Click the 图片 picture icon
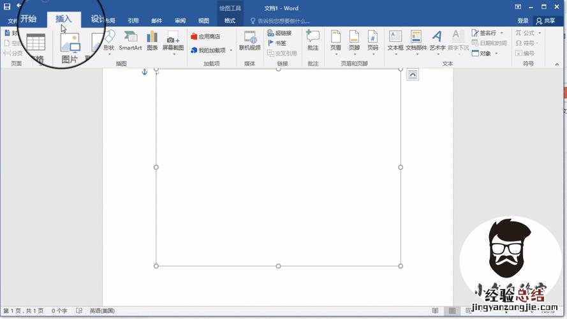This screenshot has width=567, height=319. (x=70, y=48)
